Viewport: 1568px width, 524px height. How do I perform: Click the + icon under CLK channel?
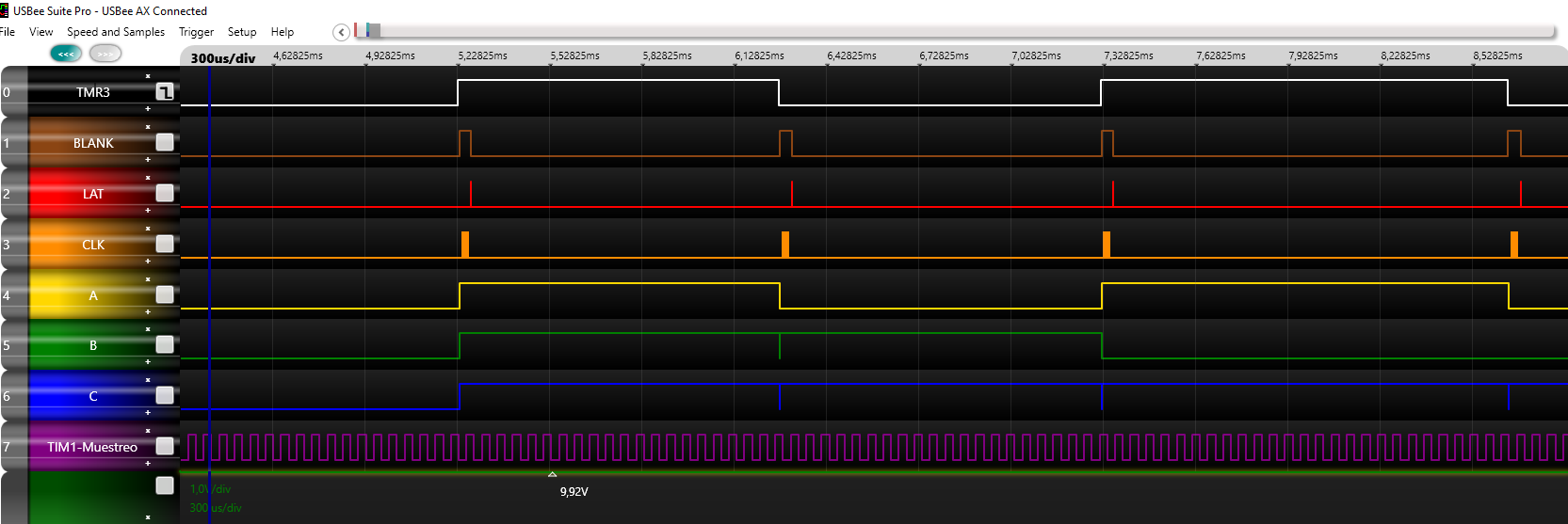point(148,262)
